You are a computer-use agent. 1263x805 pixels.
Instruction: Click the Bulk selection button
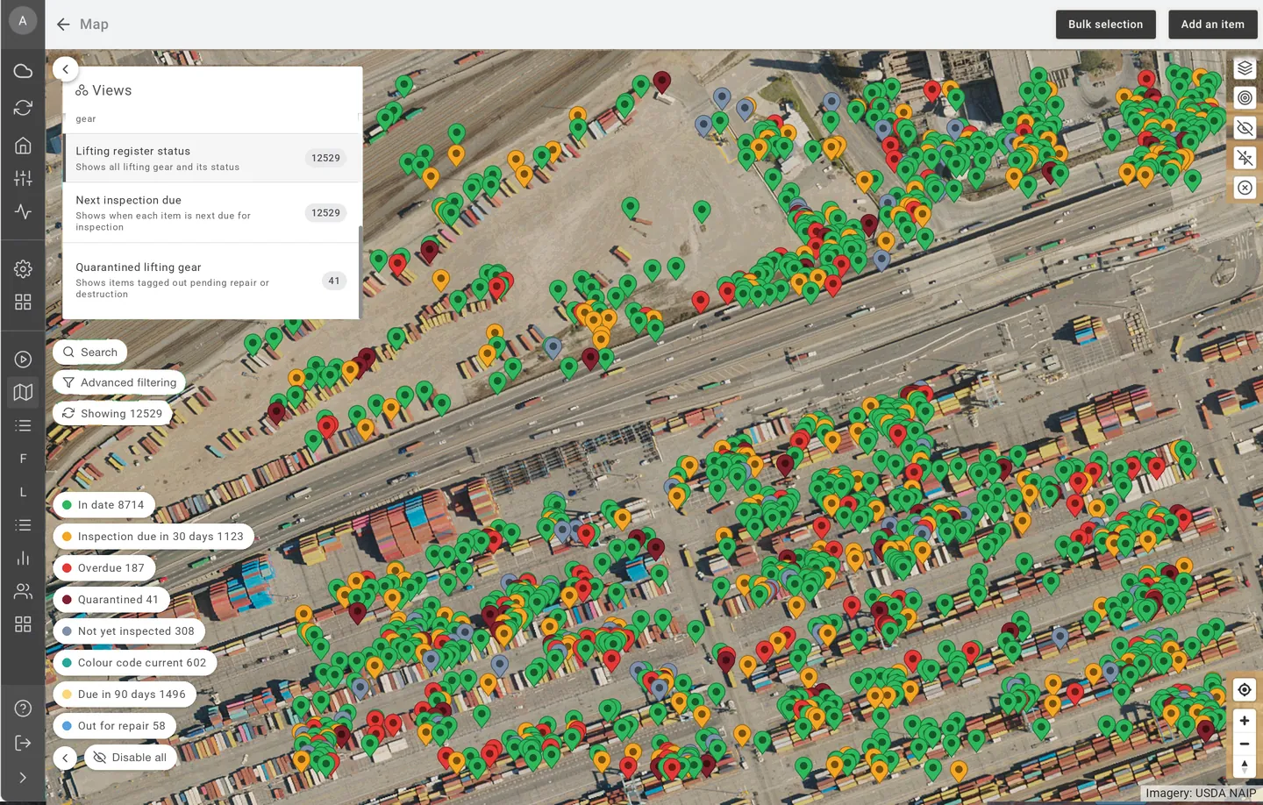(1105, 25)
